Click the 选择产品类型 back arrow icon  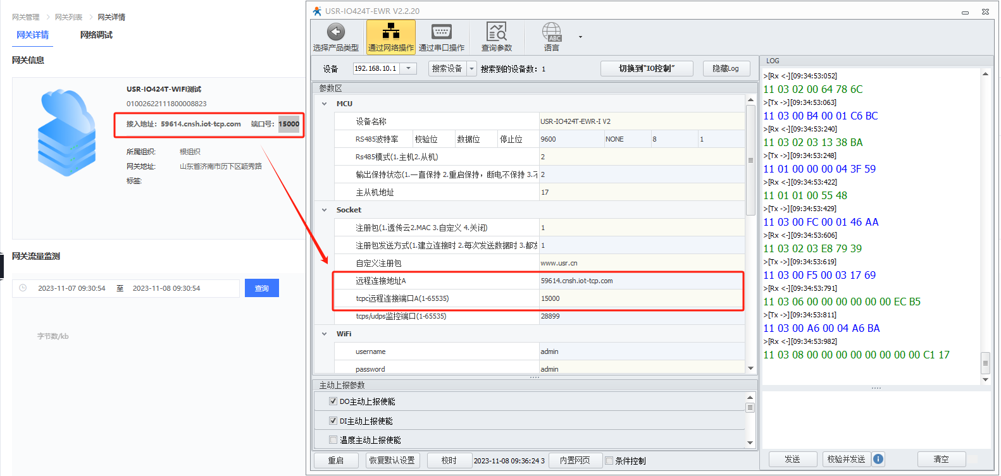coord(335,32)
